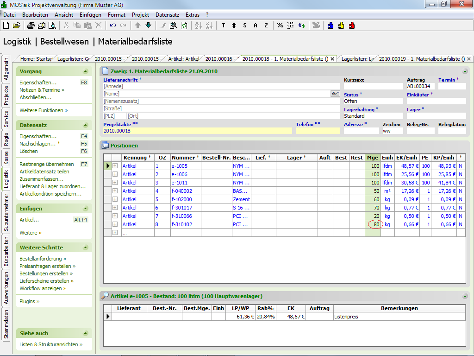Click the lookup icon beside the Name field
The height and width of the screenshot is (356, 474).
(x=335, y=94)
